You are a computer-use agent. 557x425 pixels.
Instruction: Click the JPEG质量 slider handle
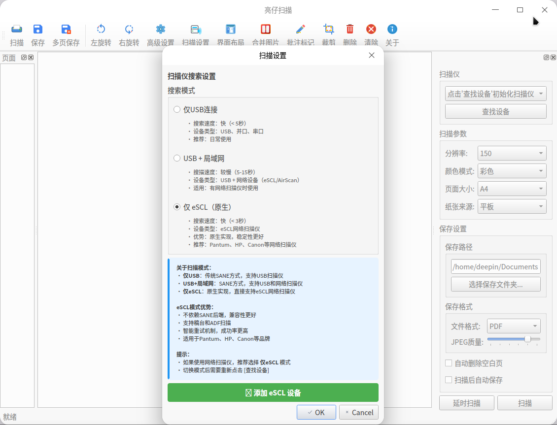point(528,339)
